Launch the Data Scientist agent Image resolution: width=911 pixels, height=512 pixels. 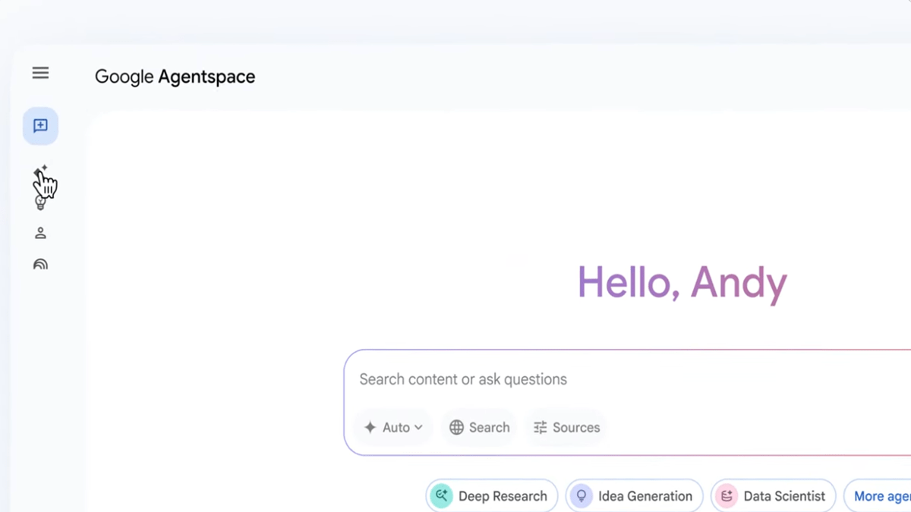coord(774,496)
